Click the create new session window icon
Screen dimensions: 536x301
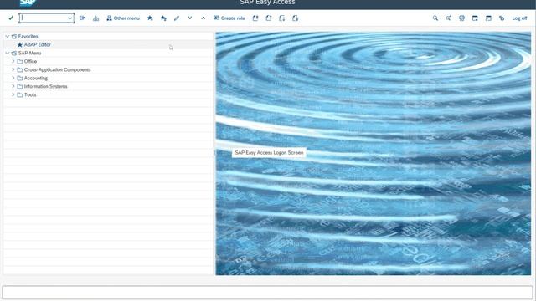click(x=475, y=18)
